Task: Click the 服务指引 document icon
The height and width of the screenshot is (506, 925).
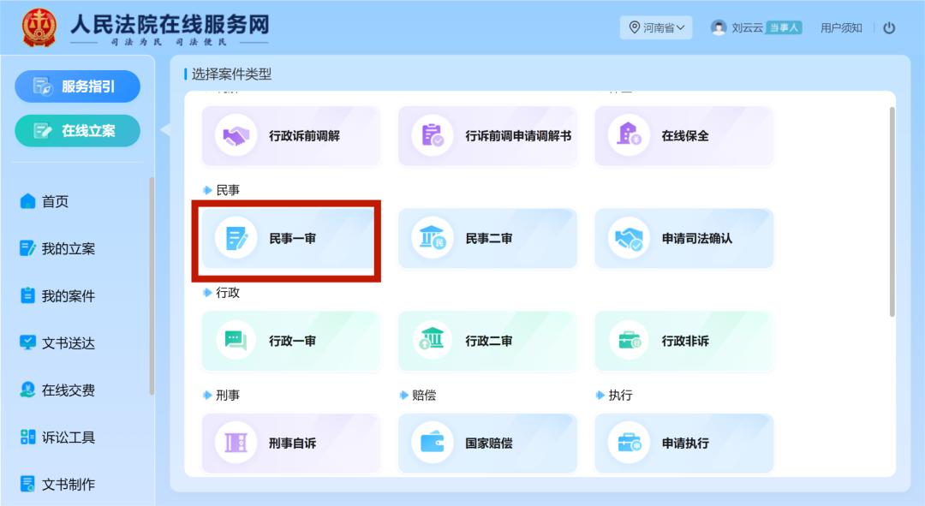Action: click(43, 86)
